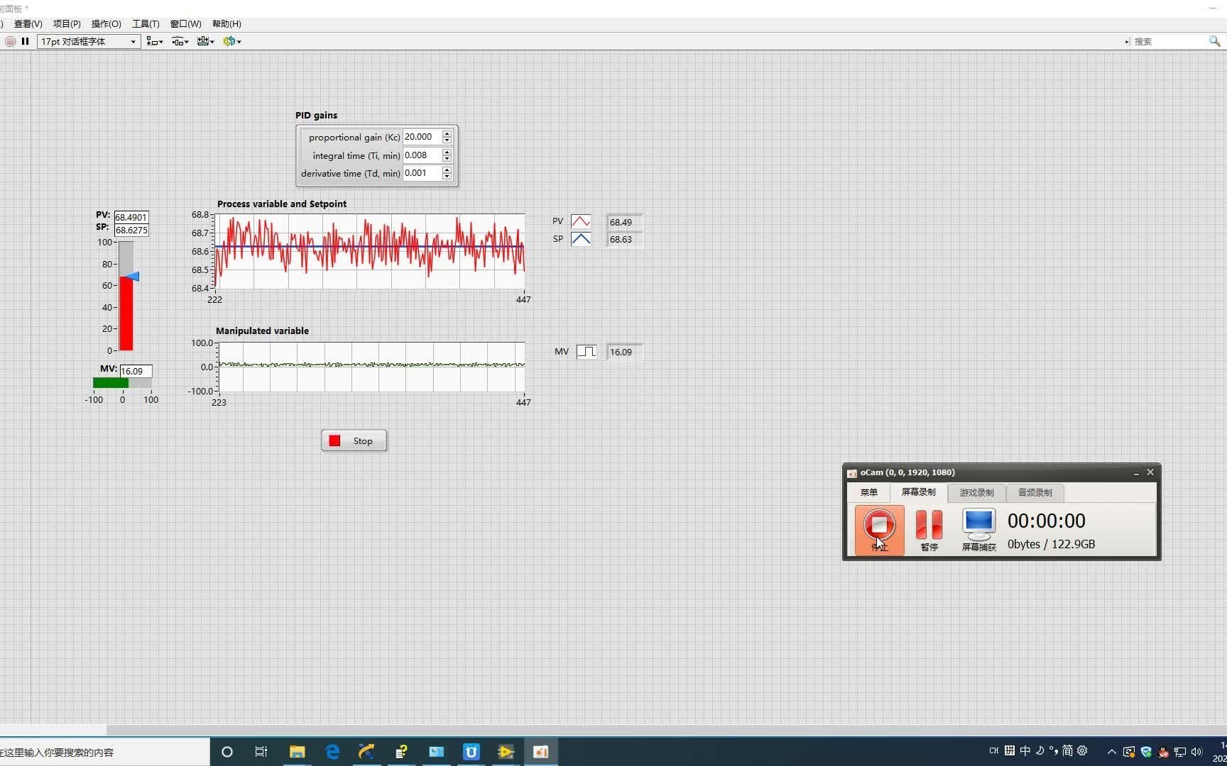Open the 17pt 对话框字体 font dropdown
The width and height of the screenshot is (1227, 766).
[132, 41]
